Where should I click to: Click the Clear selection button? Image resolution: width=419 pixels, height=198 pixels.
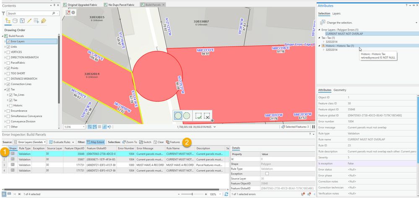(x=159, y=142)
